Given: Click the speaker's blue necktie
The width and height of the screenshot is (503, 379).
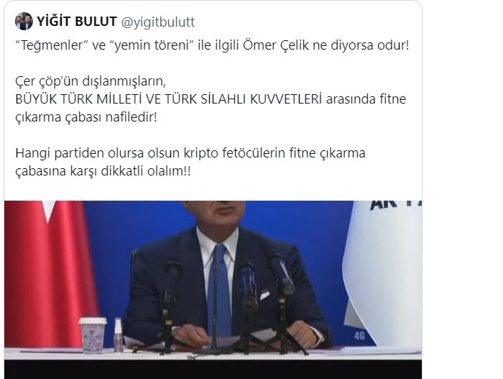Looking at the screenshot, I should click(219, 289).
